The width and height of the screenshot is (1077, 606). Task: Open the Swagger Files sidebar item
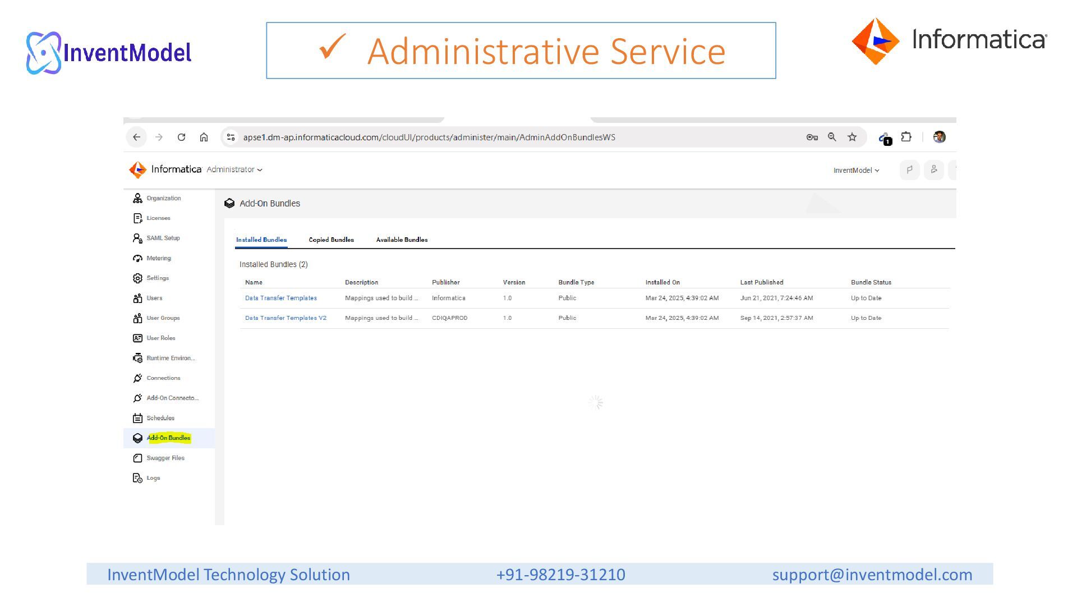(165, 458)
